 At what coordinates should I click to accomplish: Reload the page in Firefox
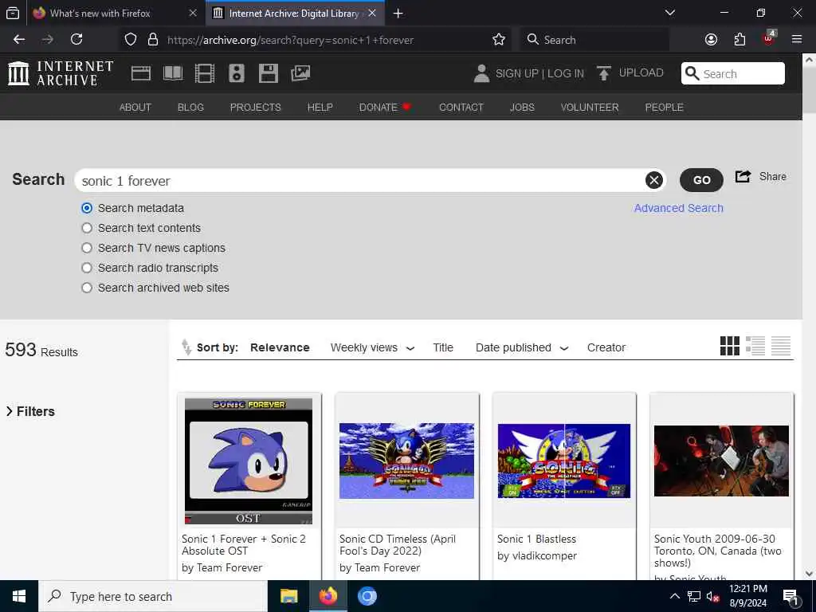(76, 40)
